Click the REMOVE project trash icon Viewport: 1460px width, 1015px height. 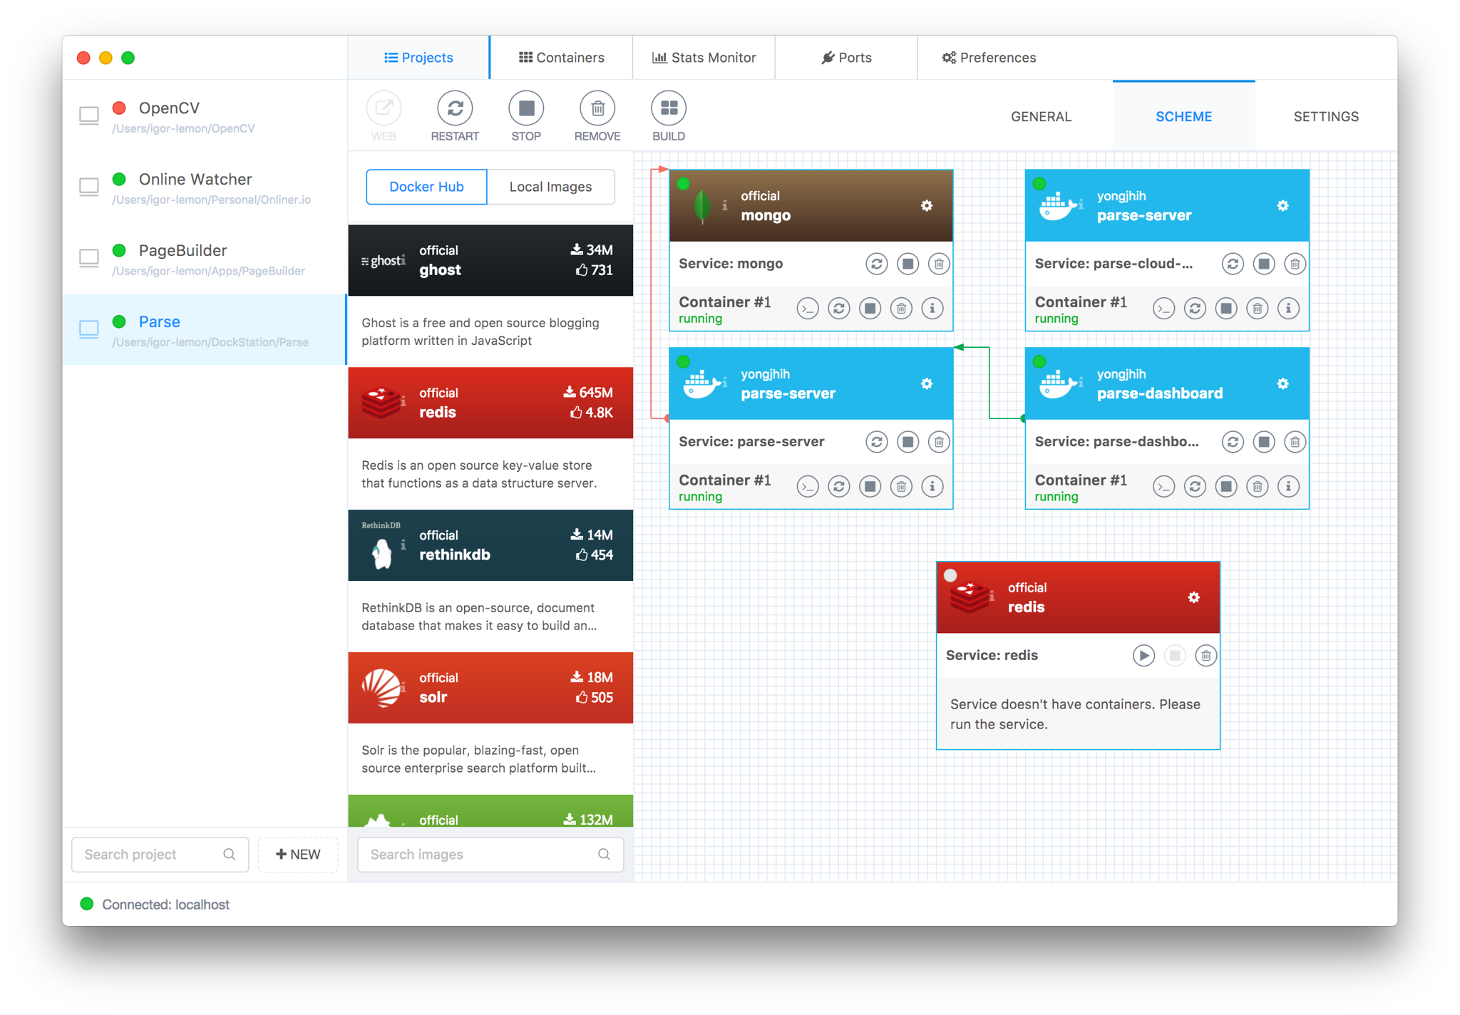(x=597, y=109)
